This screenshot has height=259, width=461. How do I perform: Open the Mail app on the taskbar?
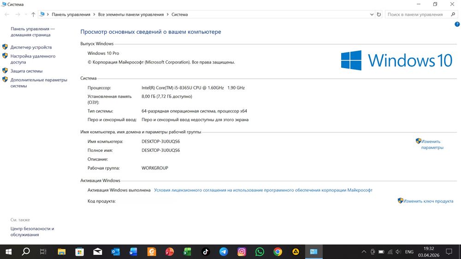click(97, 252)
